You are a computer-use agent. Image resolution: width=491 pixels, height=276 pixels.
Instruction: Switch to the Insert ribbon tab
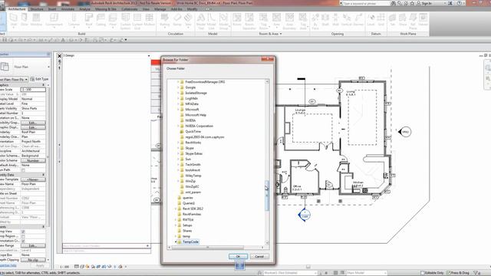(52, 9)
